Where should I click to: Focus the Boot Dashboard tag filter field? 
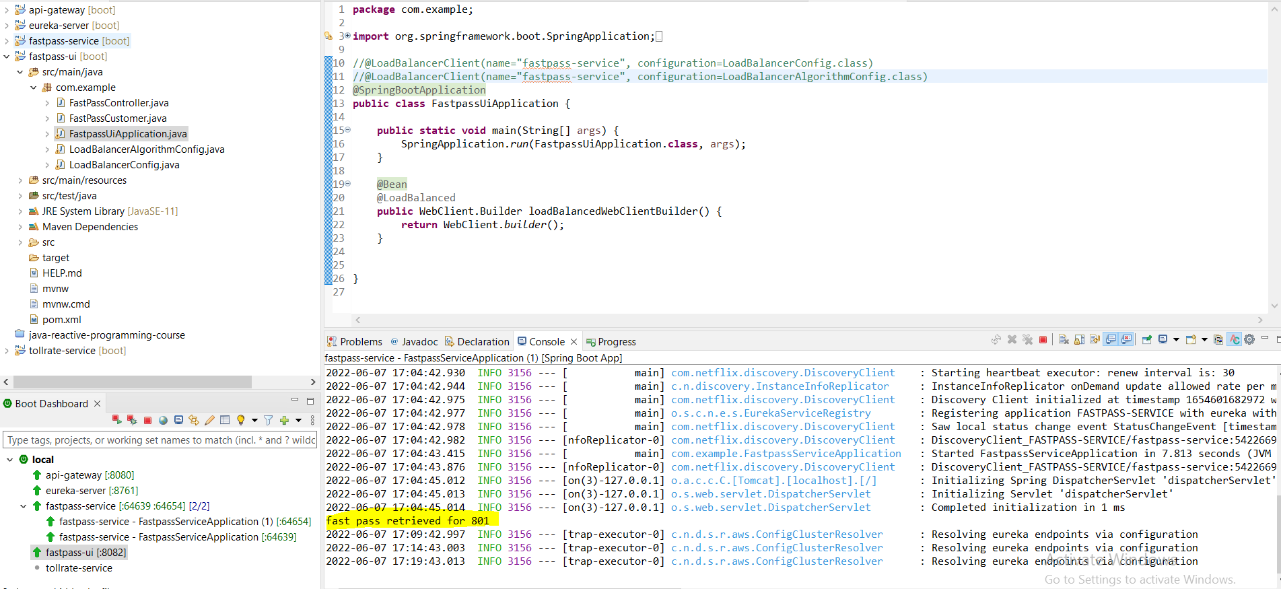coord(160,440)
